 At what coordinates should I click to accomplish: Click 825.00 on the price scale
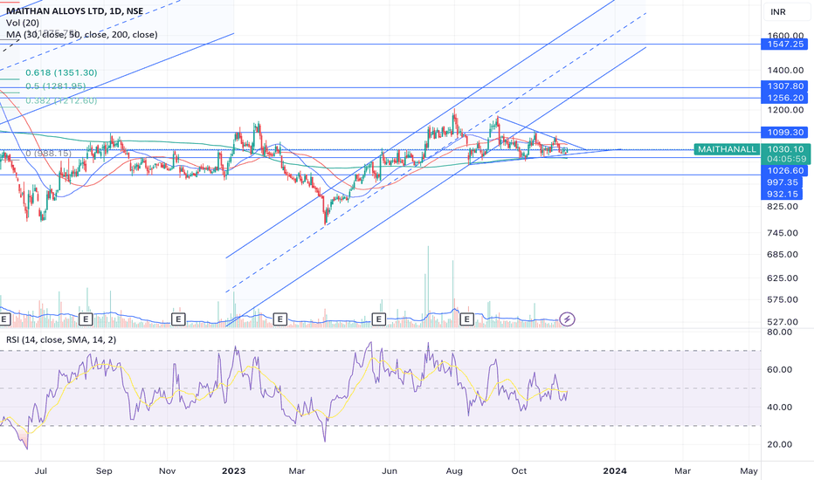783,207
